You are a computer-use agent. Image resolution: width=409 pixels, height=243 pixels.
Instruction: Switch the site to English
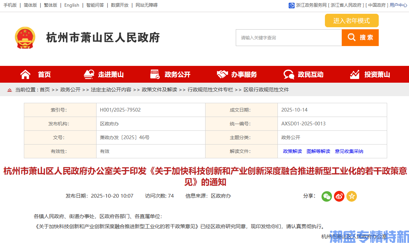click(72, 5)
